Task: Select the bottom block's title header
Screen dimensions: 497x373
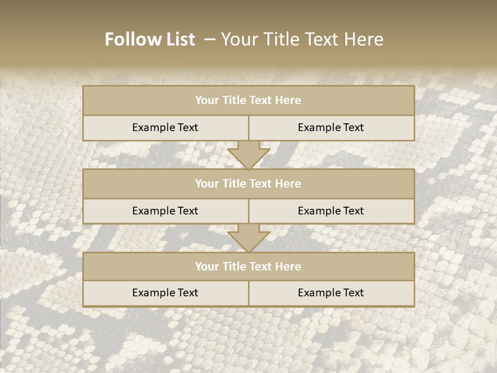Action: point(248,267)
